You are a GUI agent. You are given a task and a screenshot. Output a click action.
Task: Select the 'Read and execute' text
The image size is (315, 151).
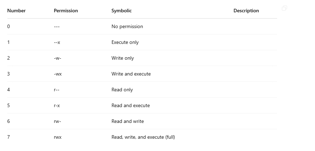point(131,105)
